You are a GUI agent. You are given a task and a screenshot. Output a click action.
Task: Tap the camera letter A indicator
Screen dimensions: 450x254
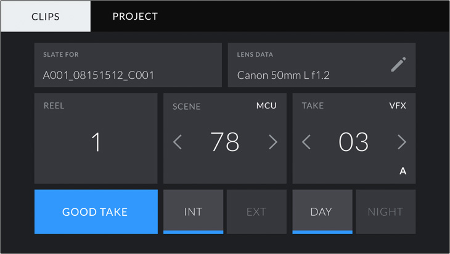[x=403, y=171]
